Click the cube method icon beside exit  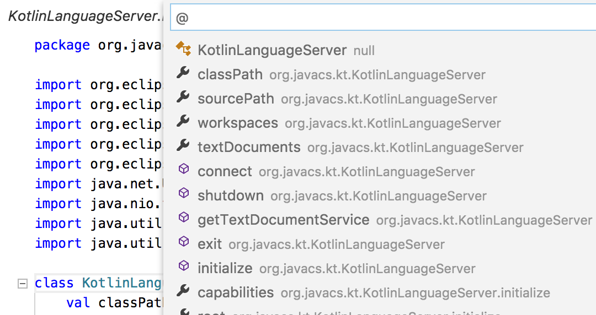click(x=184, y=242)
